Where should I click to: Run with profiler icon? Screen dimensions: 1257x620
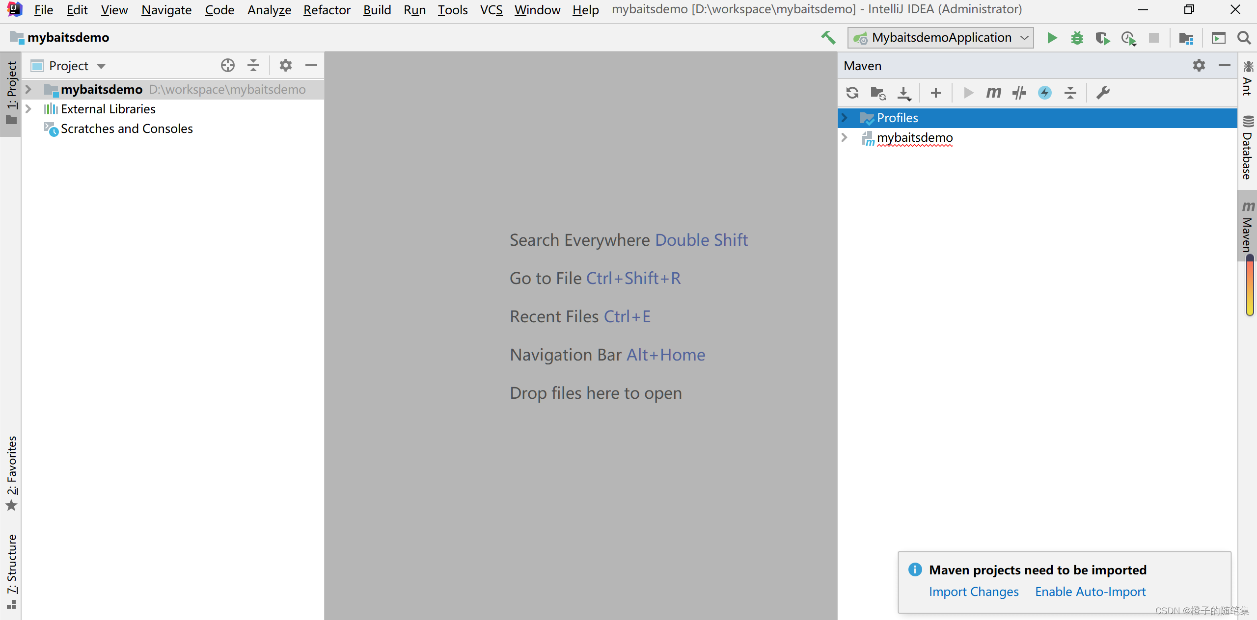click(x=1128, y=38)
